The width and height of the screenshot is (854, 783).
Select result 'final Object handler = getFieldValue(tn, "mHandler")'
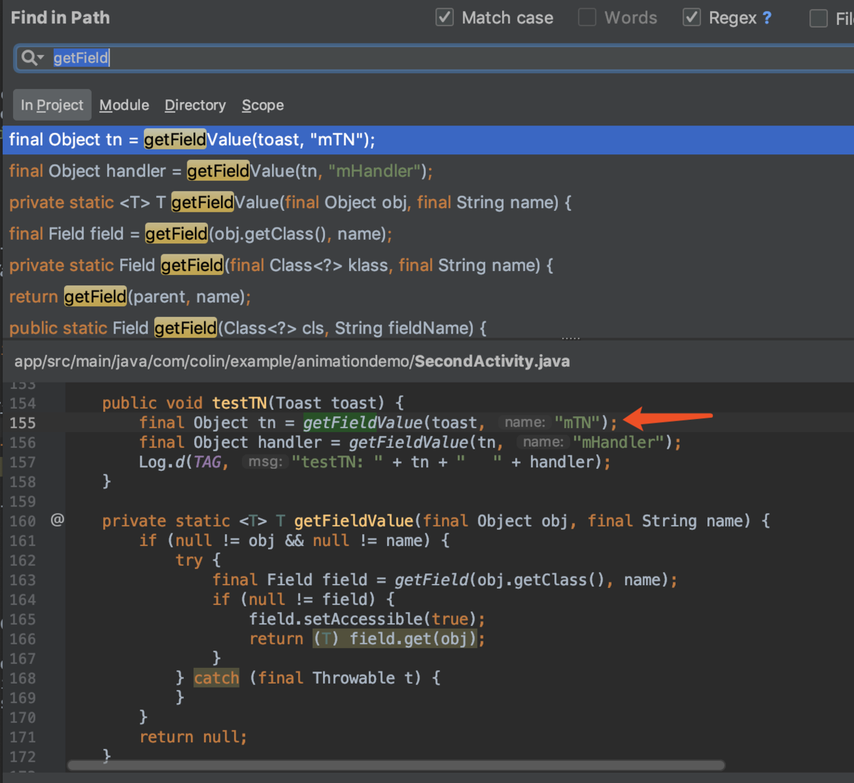tap(428, 171)
